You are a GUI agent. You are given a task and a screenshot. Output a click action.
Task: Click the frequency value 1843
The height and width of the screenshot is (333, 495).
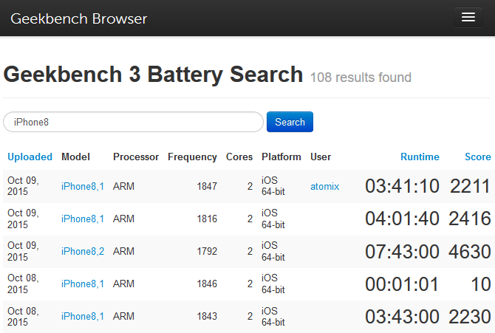(207, 316)
